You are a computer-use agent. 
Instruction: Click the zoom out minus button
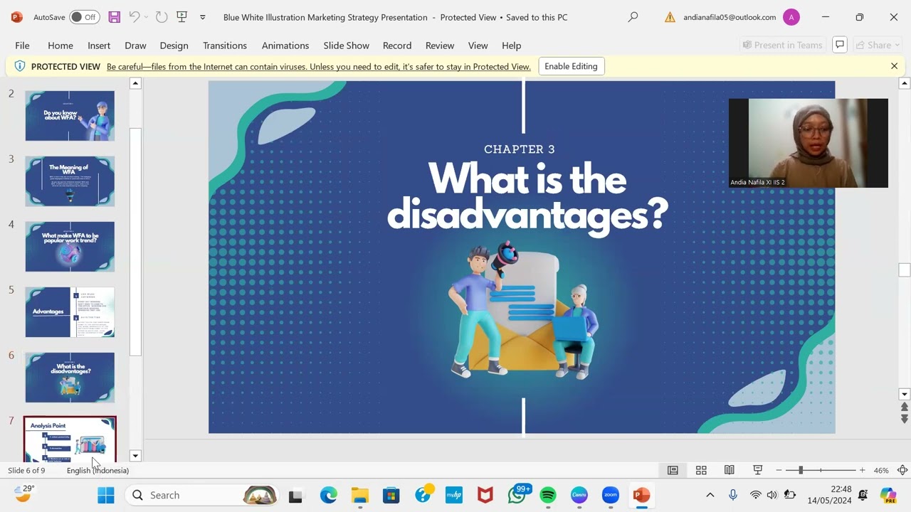coord(779,470)
